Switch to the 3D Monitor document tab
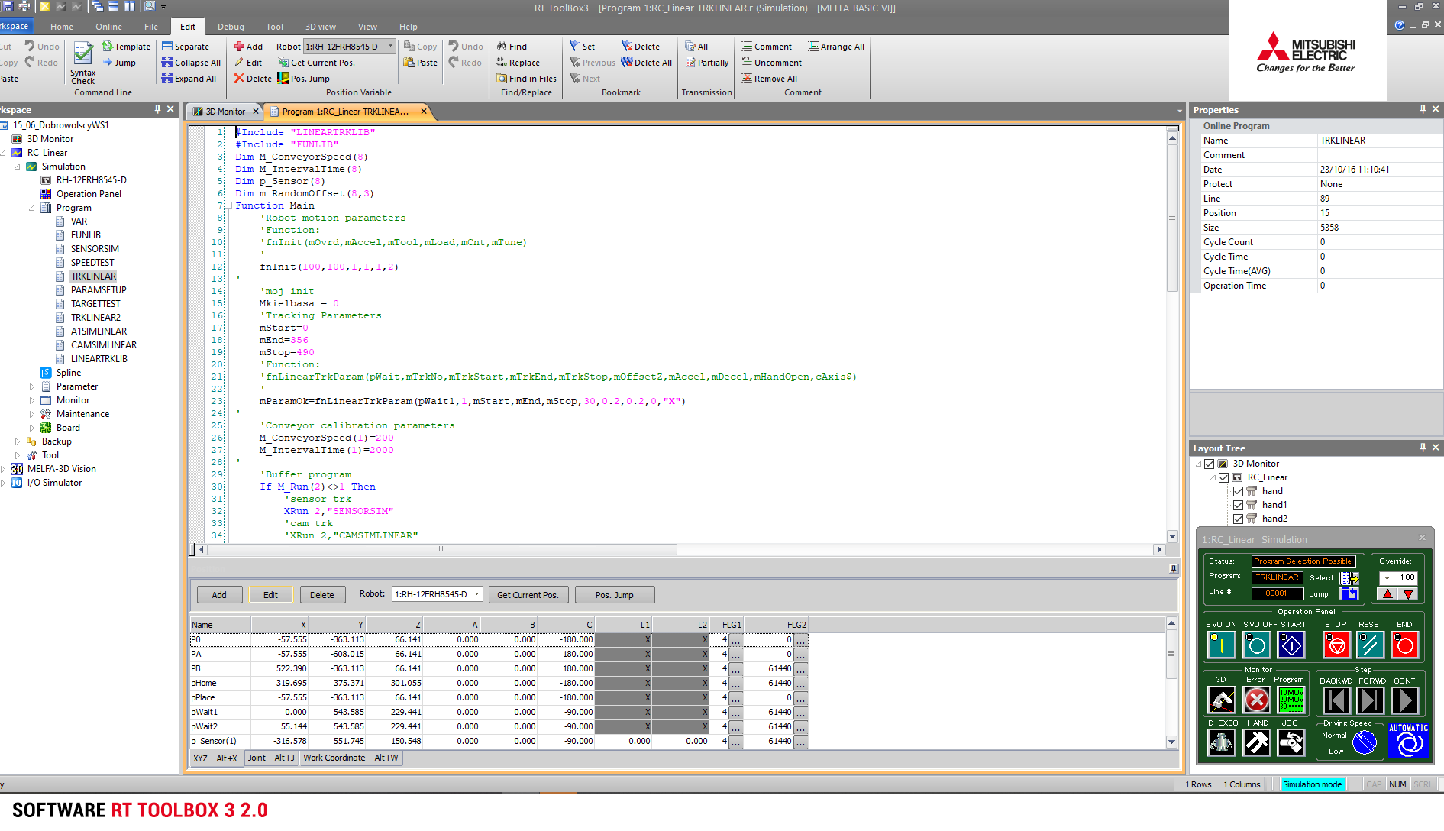The height and width of the screenshot is (831, 1444). tap(225, 112)
